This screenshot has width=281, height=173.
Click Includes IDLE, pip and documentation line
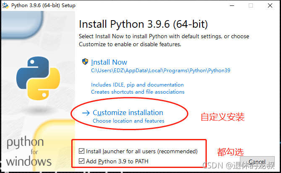138,85
